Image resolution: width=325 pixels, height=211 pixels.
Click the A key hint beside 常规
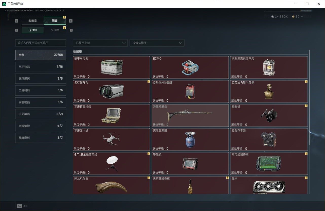coord(16,30)
